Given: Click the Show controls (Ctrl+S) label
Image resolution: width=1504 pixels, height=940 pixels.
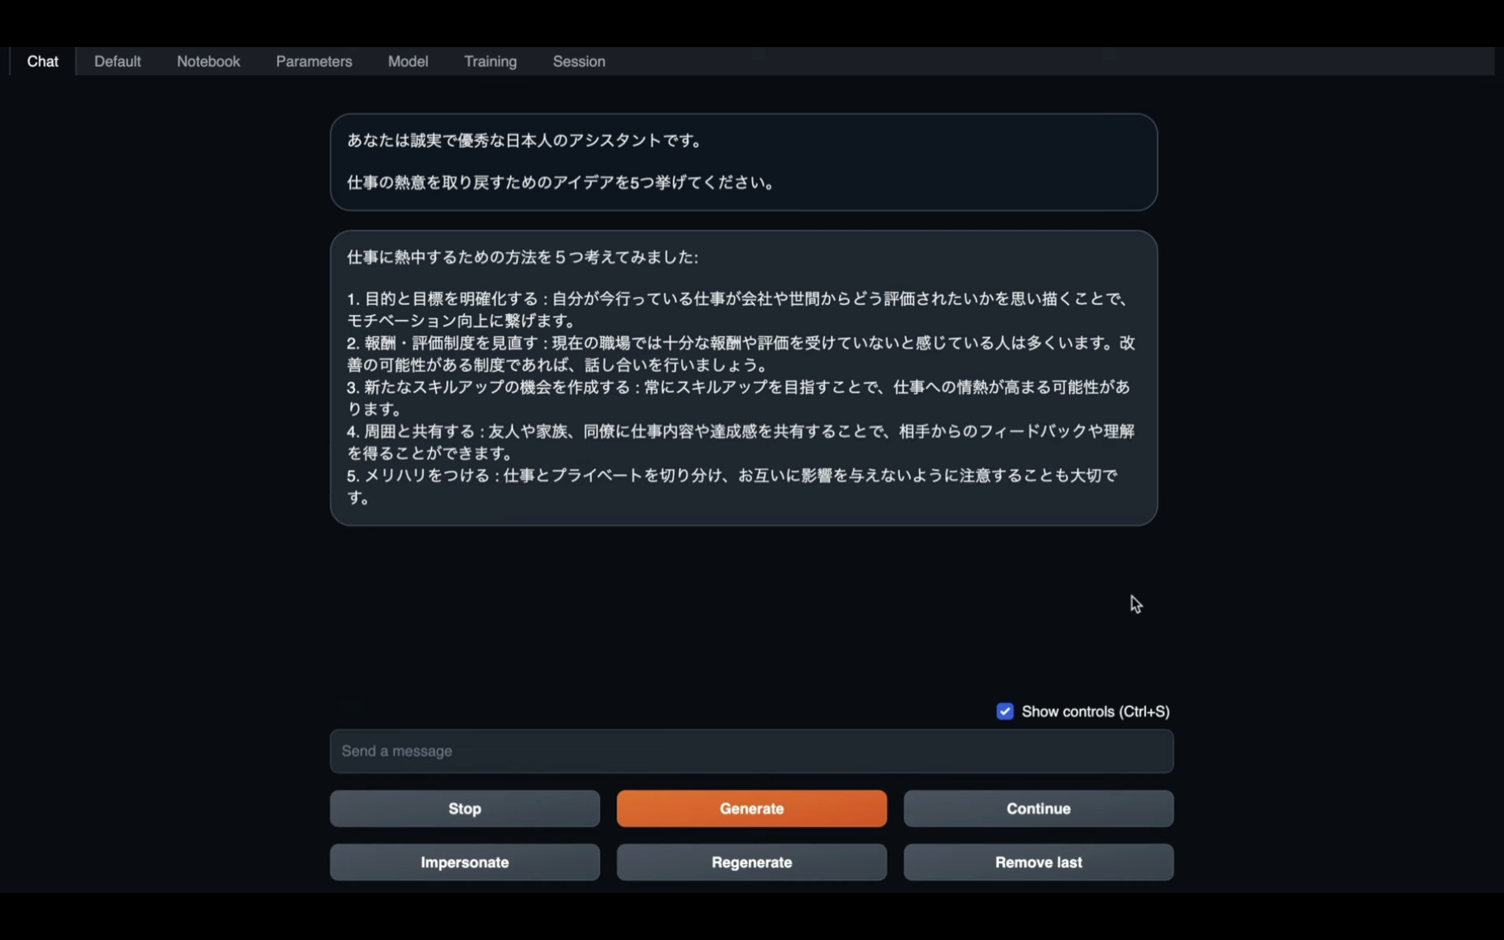Looking at the screenshot, I should pos(1095,711).
